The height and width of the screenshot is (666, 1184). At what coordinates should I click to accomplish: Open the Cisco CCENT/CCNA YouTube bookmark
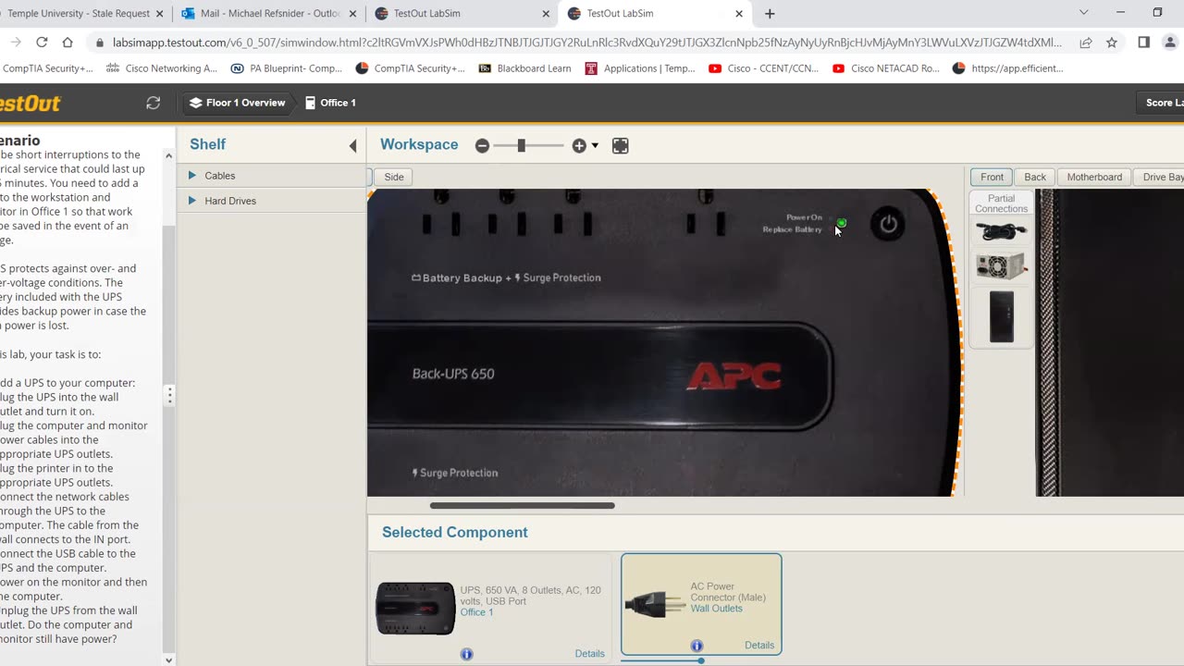click(x=764, y=68)
